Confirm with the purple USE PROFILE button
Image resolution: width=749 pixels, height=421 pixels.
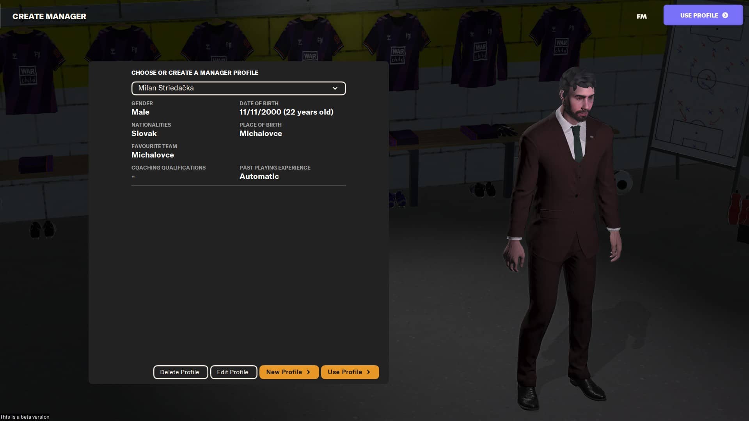[x=703, y=15]
